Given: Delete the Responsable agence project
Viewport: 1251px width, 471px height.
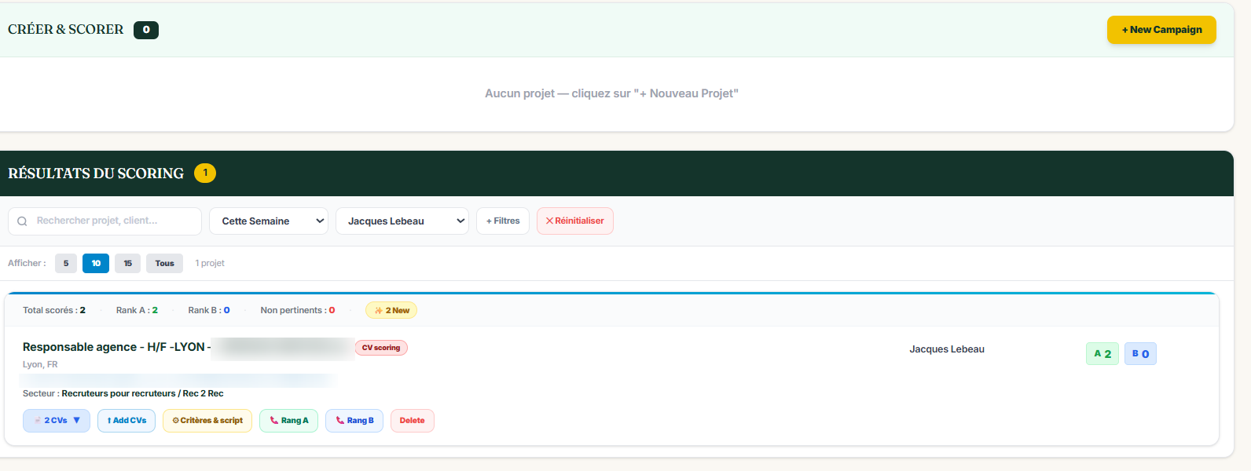Looking at the screenshot, I should (x=413, y=421).
